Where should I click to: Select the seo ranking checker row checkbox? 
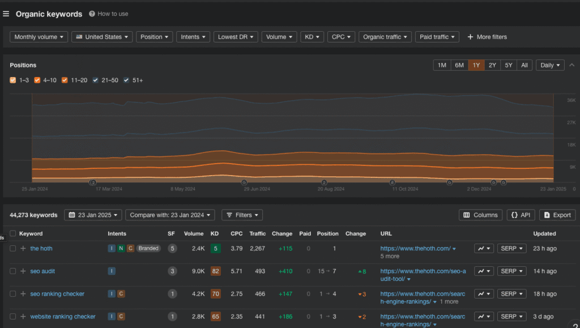13,294
